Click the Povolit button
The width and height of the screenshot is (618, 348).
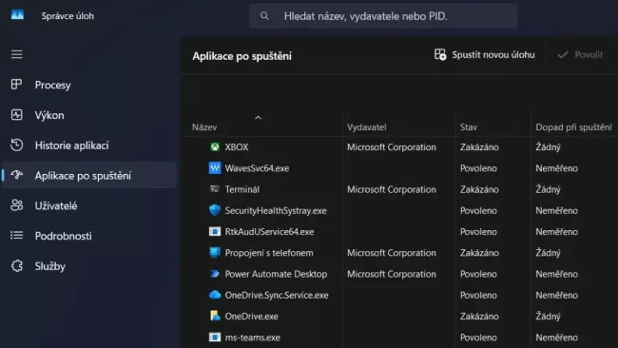[580, 55]
